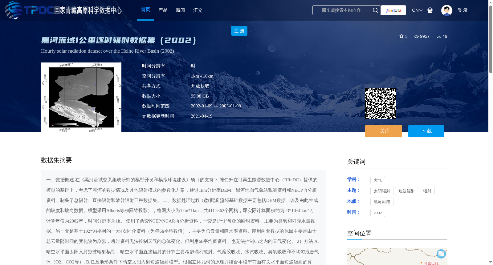
Task: Select the 黑河流域 location tag
Action: [382, 202]
